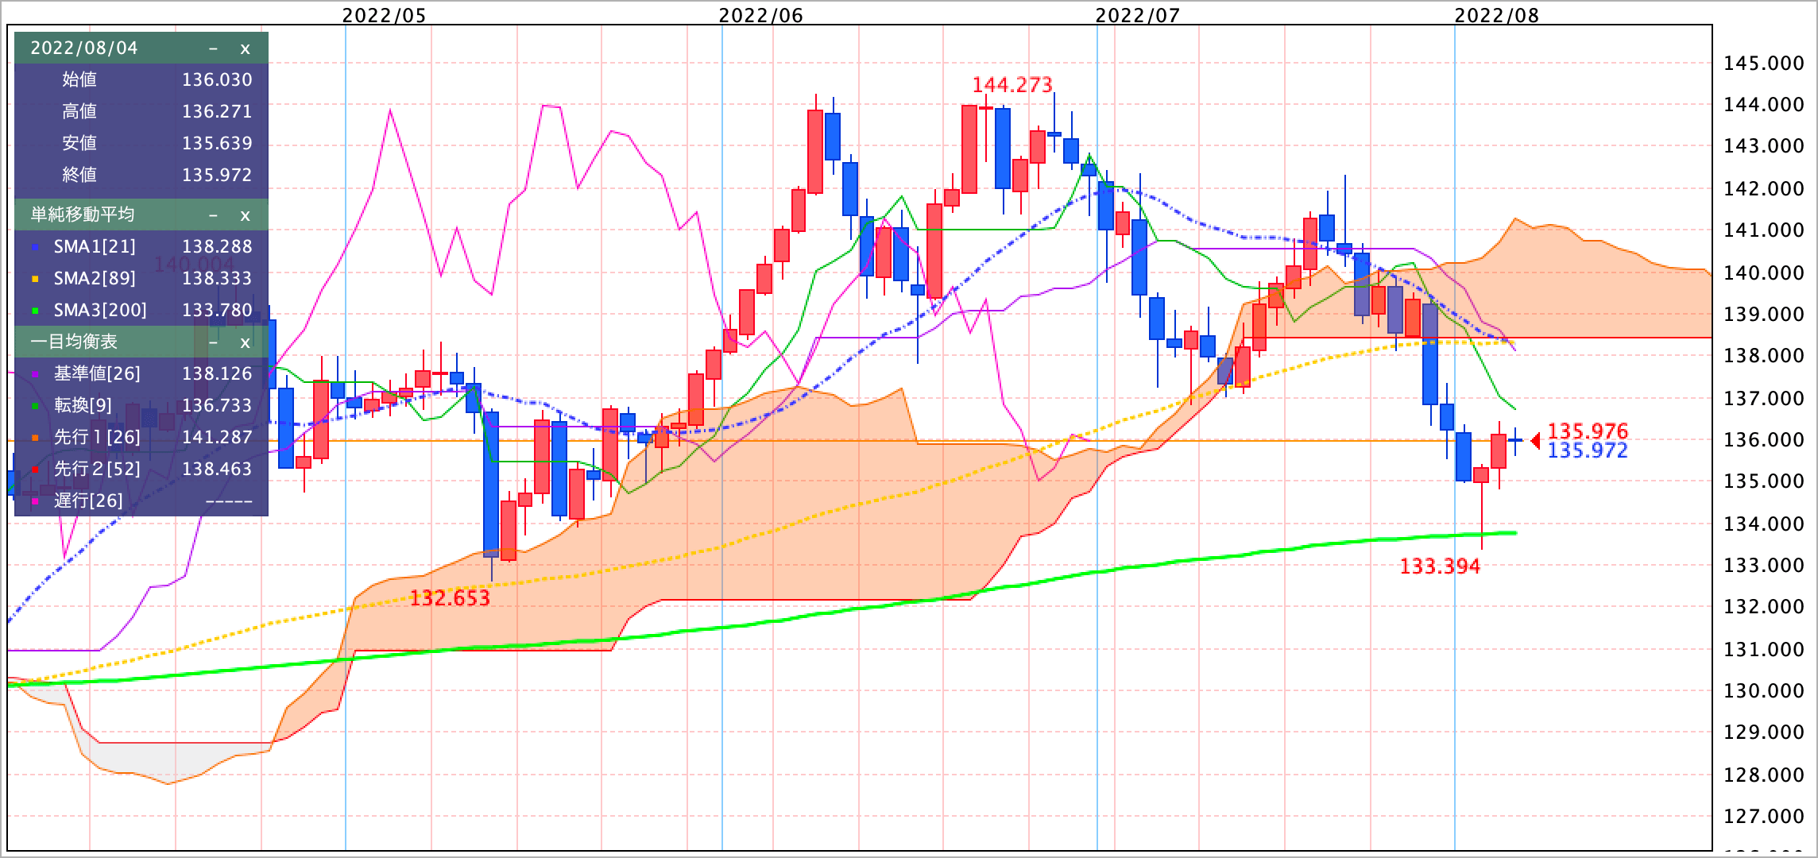Click the red 135.976 current price label
Screen dimensions: 1818x858
(x=1588, y=431)
